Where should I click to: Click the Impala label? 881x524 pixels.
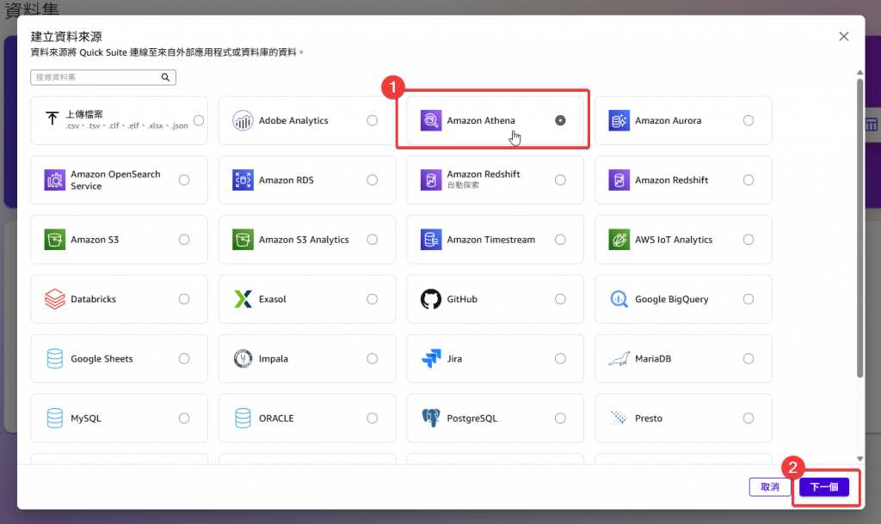click(273, 359)
